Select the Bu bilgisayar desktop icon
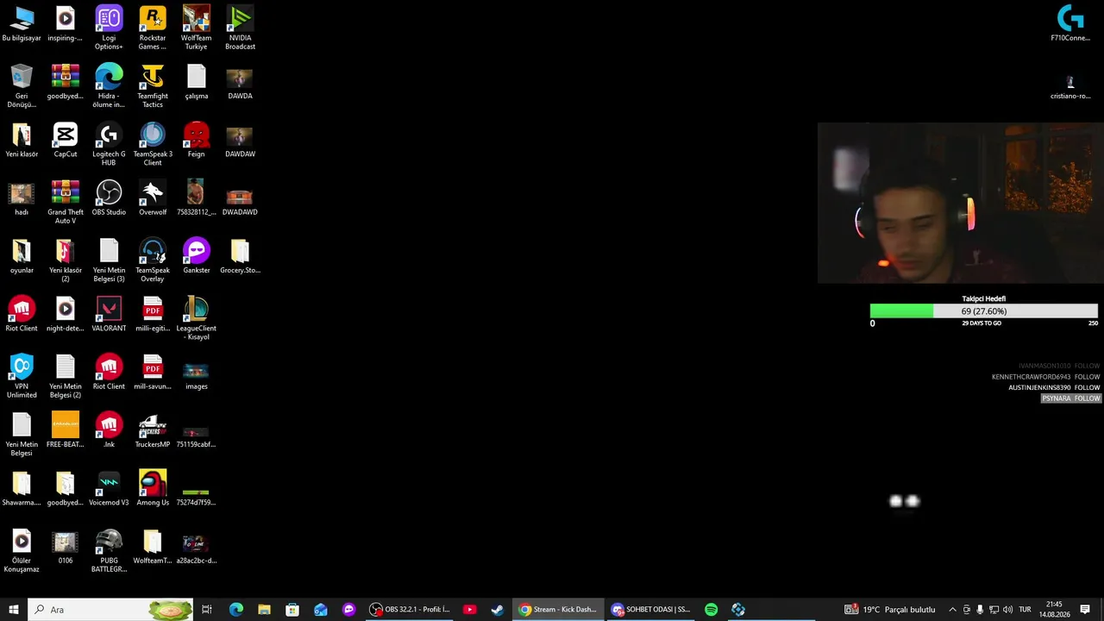Screen dimensions: 1104x621 [22, 24]
